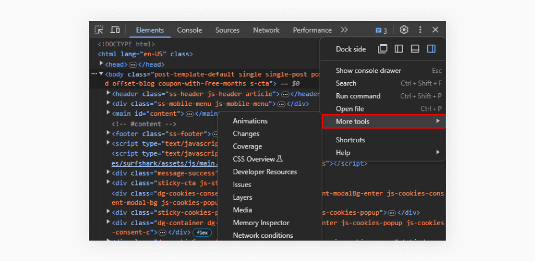Dock DevTools to the left
The height and width of the screenshot is (261, 535).
398,49
